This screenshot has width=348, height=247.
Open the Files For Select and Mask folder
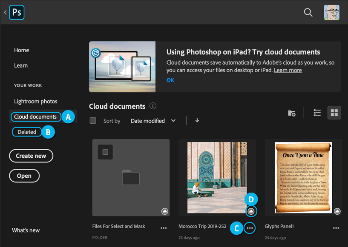pyautogui.click(x=131, y=177)
